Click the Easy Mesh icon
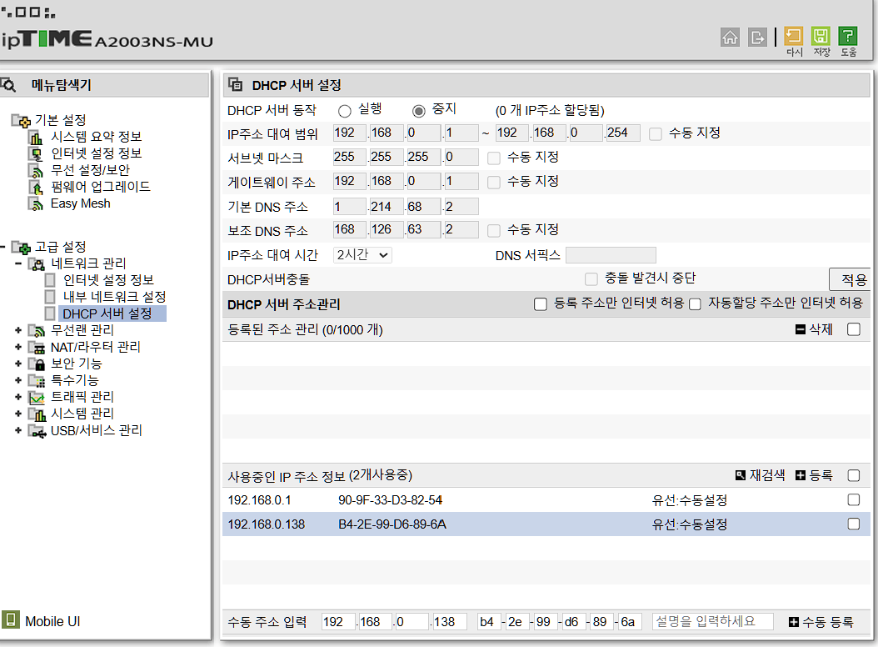Image resolution: width=878 pixels, height=647 pixels. (37, 204)
